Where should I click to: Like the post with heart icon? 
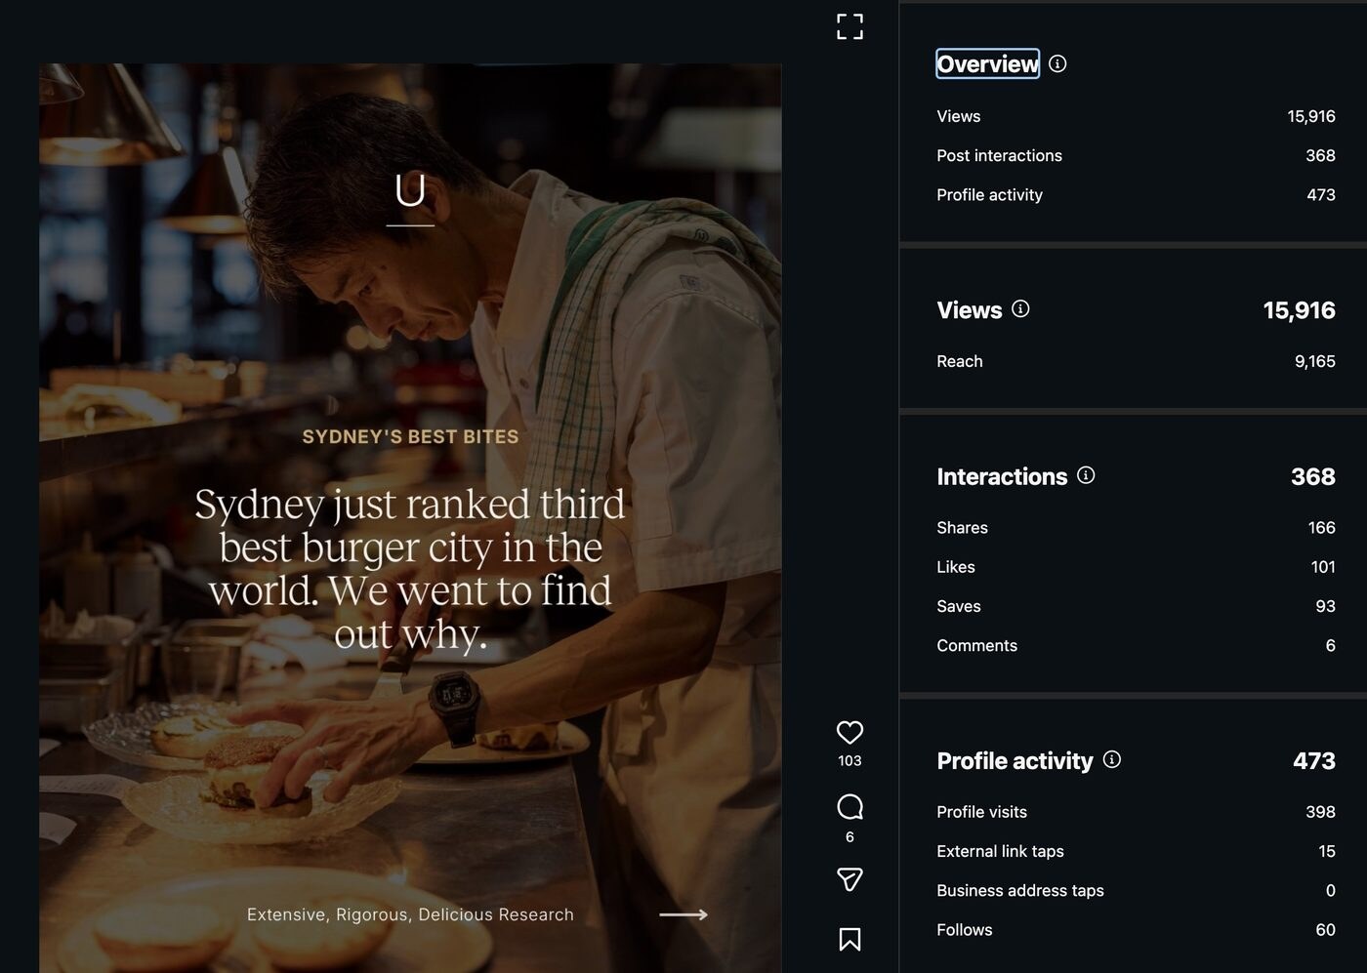click(849, 732)
